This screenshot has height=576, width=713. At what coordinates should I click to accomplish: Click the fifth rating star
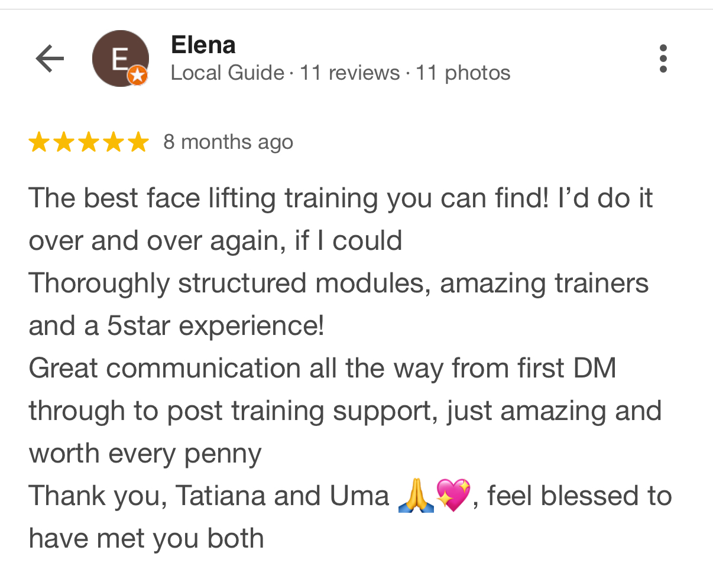138,142
